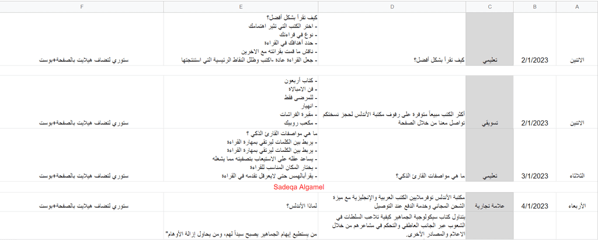The height and width of the screenshot is (240, 598).
Task: Select column C header
Action: pyautogui.click(x=490, y=6)
